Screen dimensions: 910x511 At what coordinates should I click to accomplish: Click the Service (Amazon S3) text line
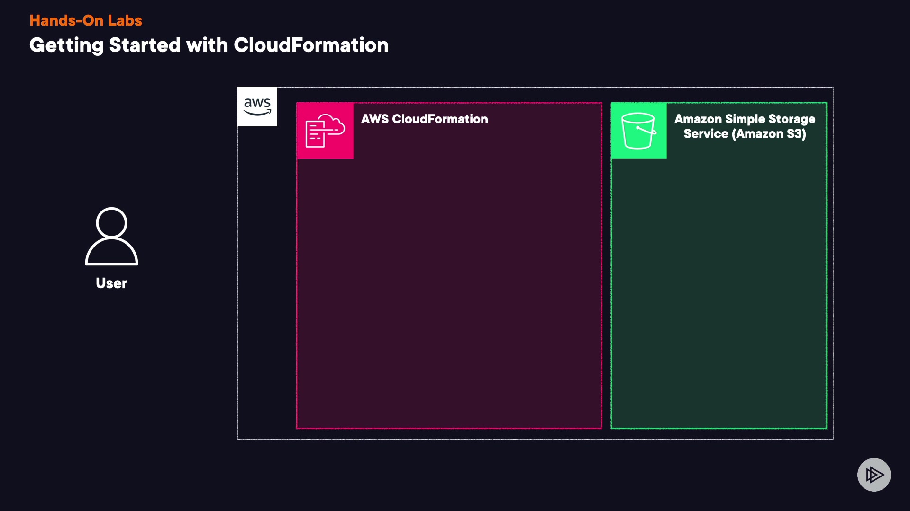pyautogui.click(x=745, y=134)
